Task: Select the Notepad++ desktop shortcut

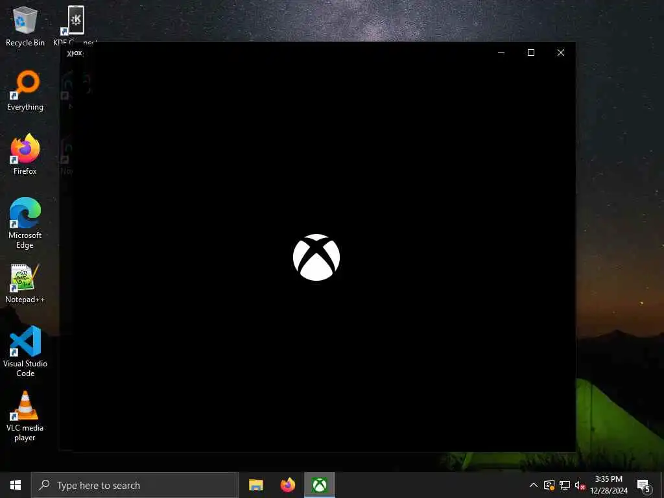Action: [x=25, y=283]
